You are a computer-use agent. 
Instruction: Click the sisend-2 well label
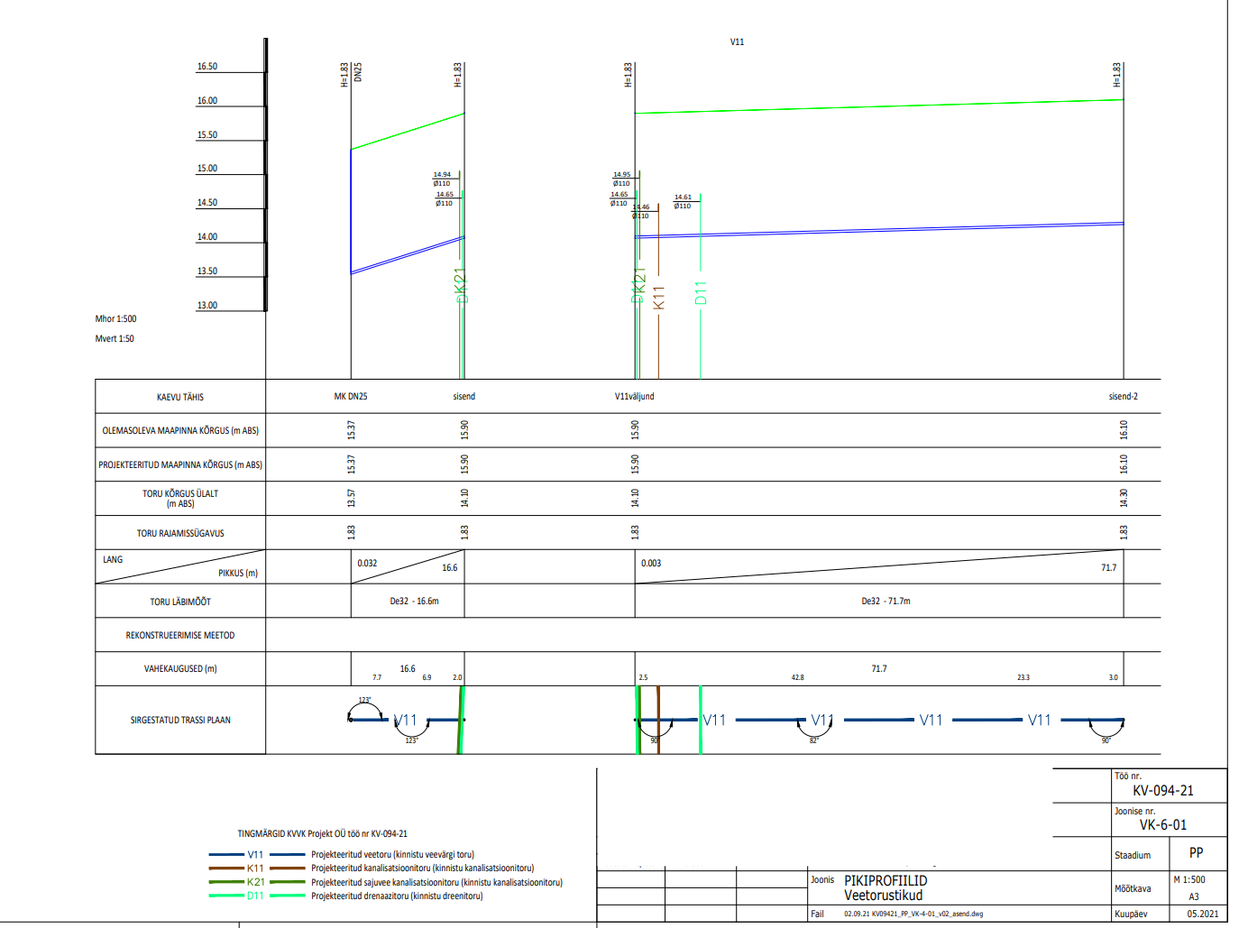coord(1123,396)
